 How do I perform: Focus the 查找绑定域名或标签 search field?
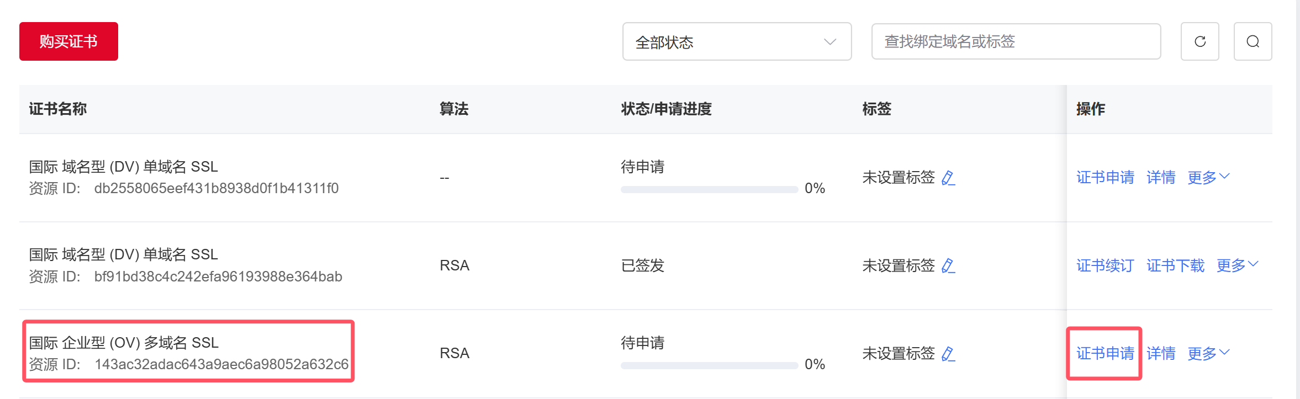tap(1016, 41)
